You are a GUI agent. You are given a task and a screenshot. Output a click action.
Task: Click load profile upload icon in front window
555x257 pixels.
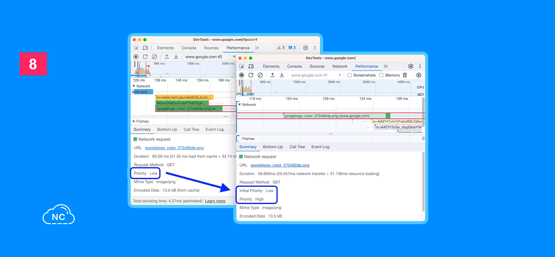(273, 75)
